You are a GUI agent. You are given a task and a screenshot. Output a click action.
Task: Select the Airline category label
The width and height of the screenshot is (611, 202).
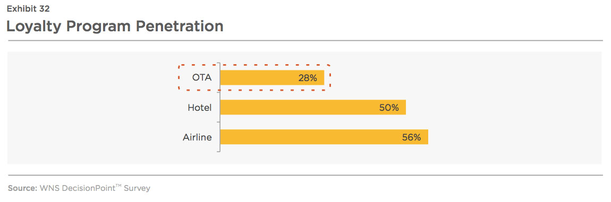click(197, 137)
